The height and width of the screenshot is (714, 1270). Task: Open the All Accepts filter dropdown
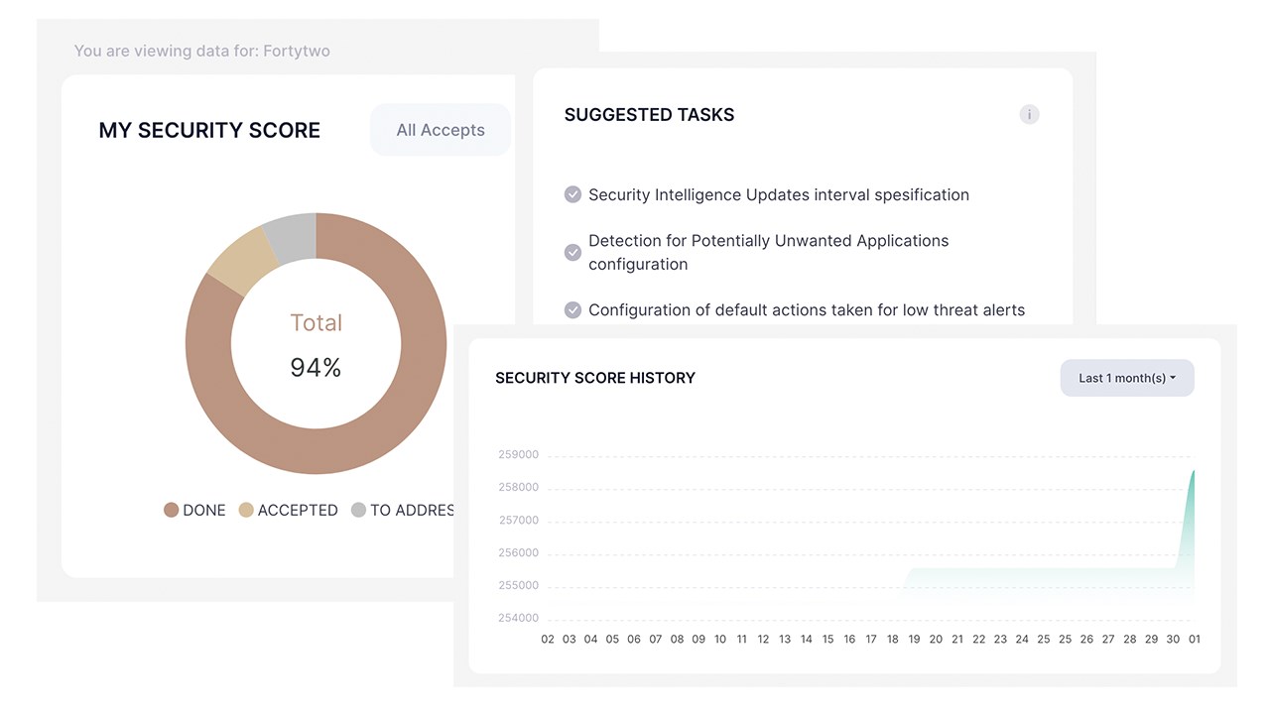441,130
